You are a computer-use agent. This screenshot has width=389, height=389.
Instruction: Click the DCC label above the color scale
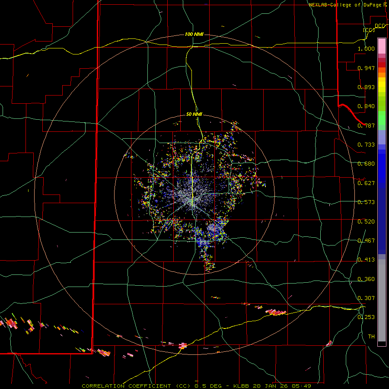click(379, 26)
